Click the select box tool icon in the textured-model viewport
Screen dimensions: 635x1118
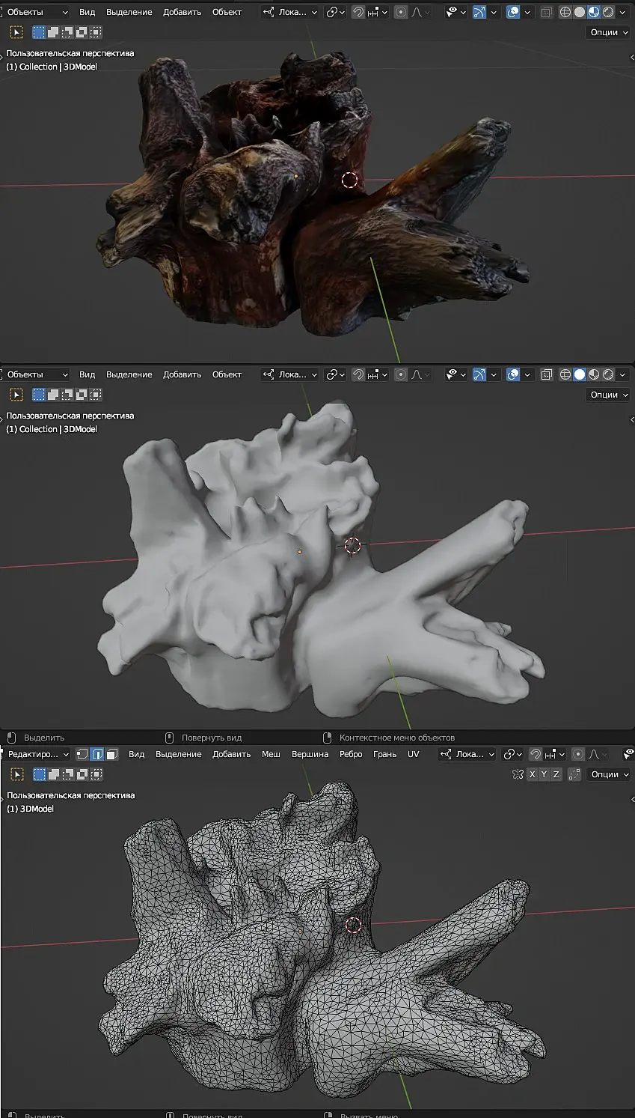coord(16,32)
